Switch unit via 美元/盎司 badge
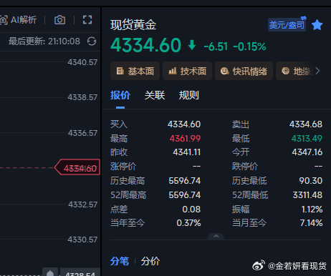The height and width of the screenshot is (276, 331). [287, 24]
